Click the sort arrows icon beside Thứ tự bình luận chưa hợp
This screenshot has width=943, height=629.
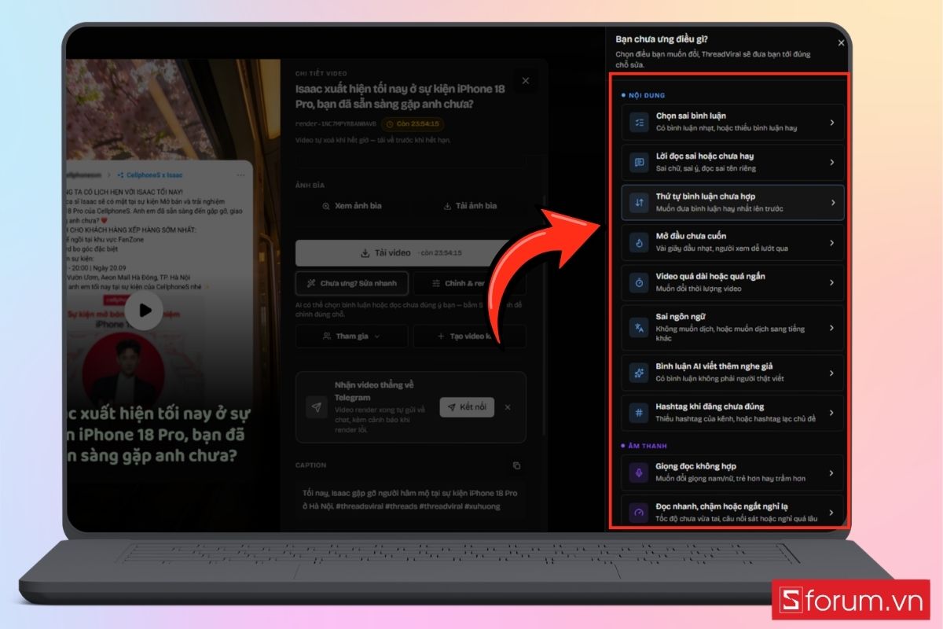click(639, 202)
